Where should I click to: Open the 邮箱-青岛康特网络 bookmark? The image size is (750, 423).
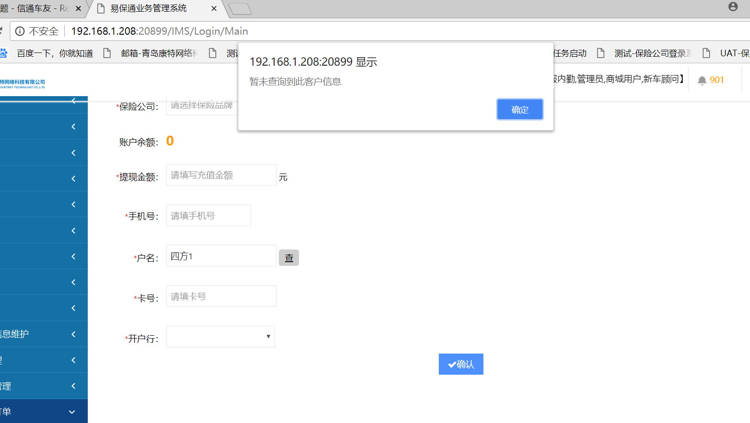tap(159, 53)
